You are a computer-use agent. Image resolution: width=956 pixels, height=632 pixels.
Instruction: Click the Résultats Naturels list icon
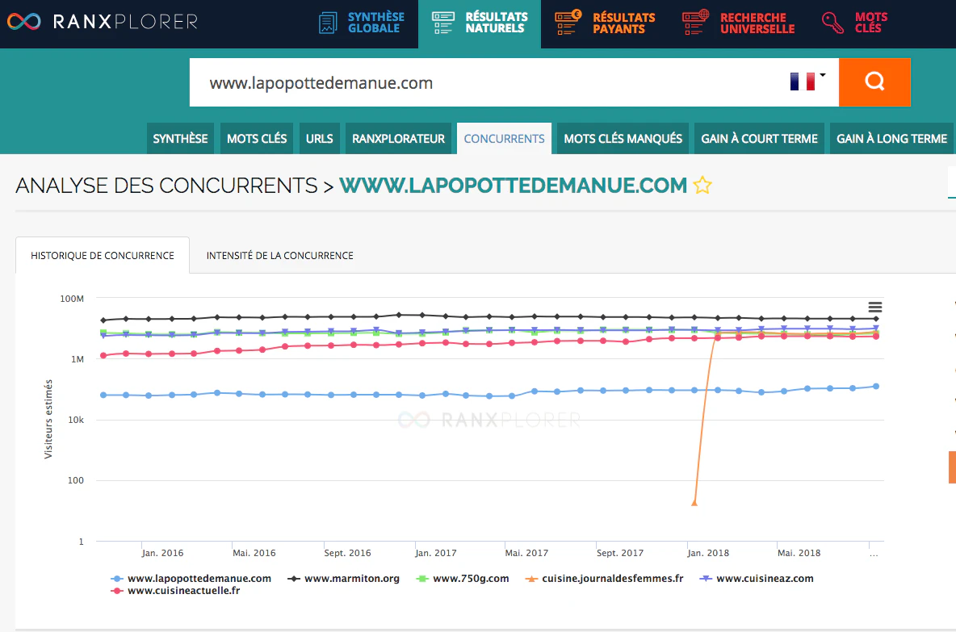tap(443, 23)
